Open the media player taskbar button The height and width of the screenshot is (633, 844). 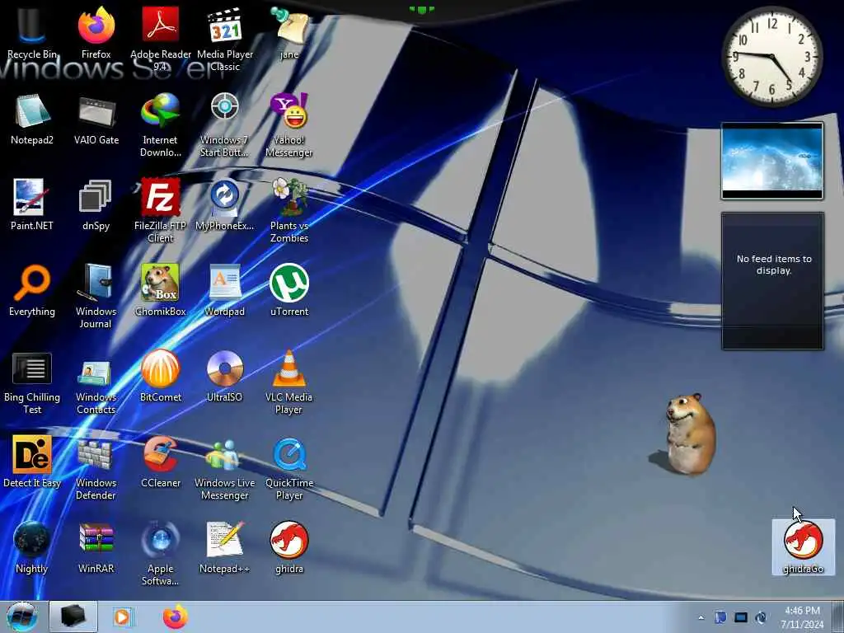[x=123, y=617]
